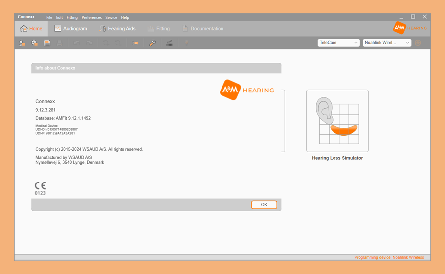Switch to the Home tab

tap(31, 29)
